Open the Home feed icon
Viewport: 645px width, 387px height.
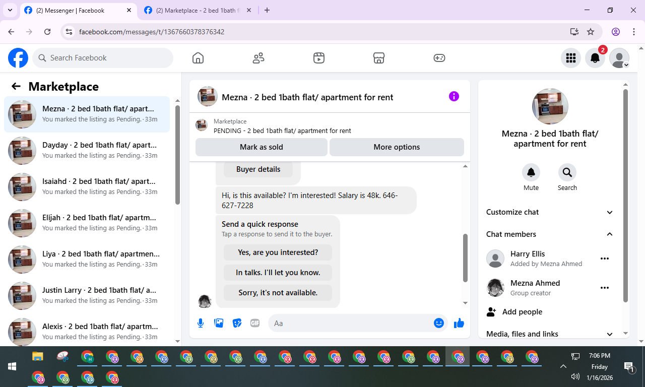(198, 58)
